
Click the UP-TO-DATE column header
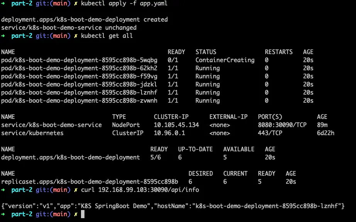[196, 149]
